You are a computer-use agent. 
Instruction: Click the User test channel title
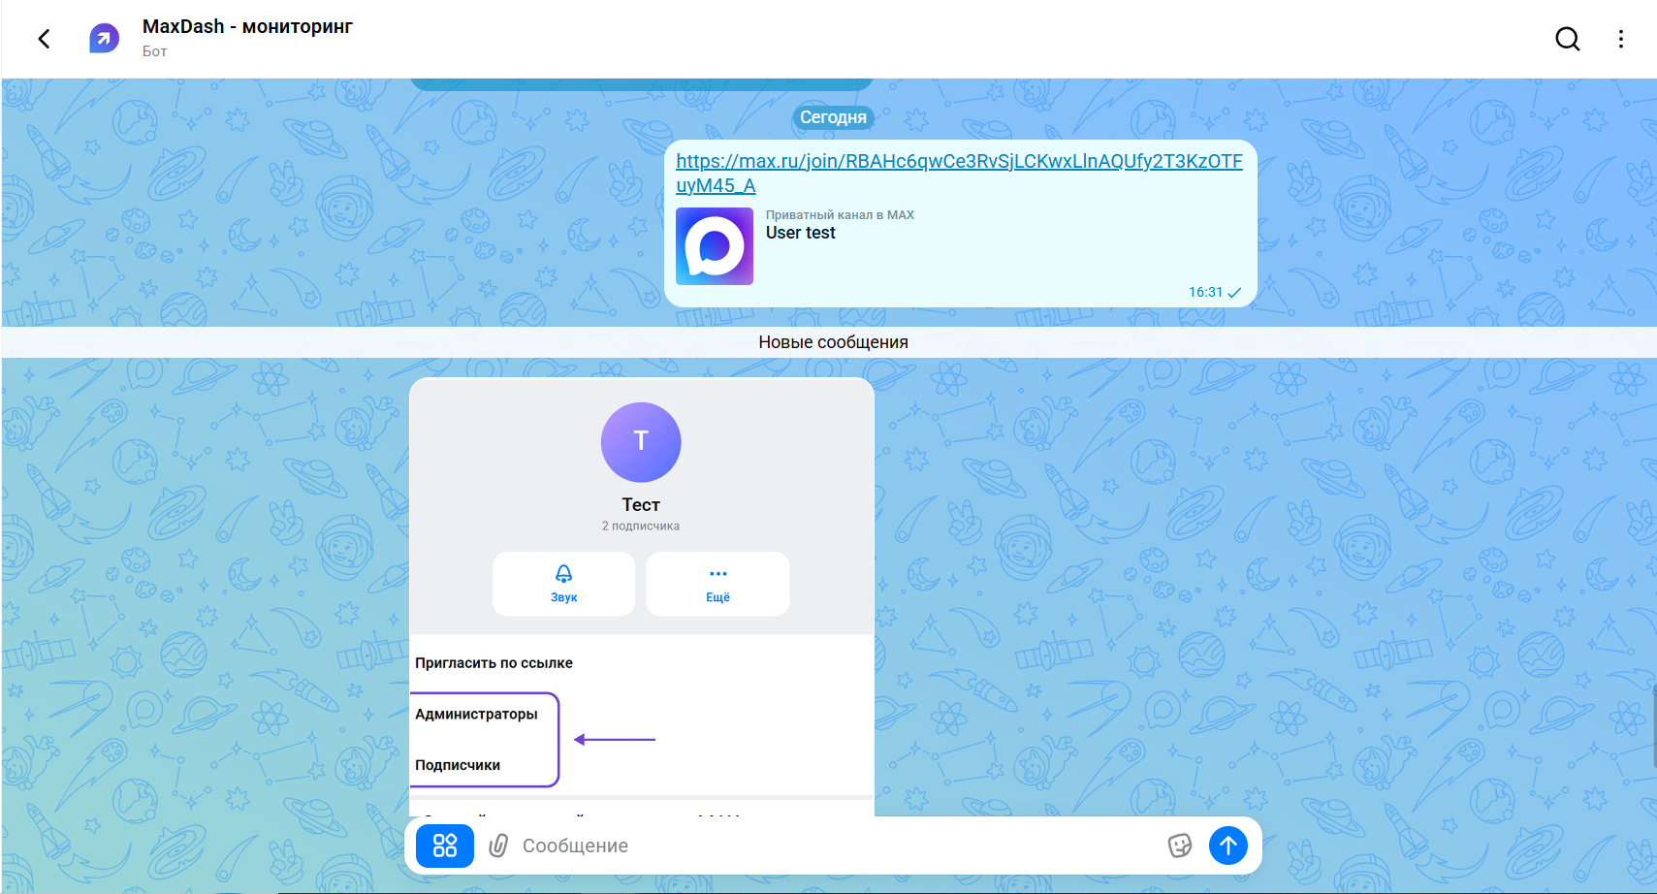tap(800, 233)
